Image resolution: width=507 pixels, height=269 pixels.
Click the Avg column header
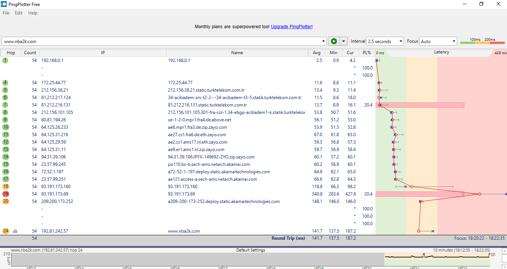[317, 53]
